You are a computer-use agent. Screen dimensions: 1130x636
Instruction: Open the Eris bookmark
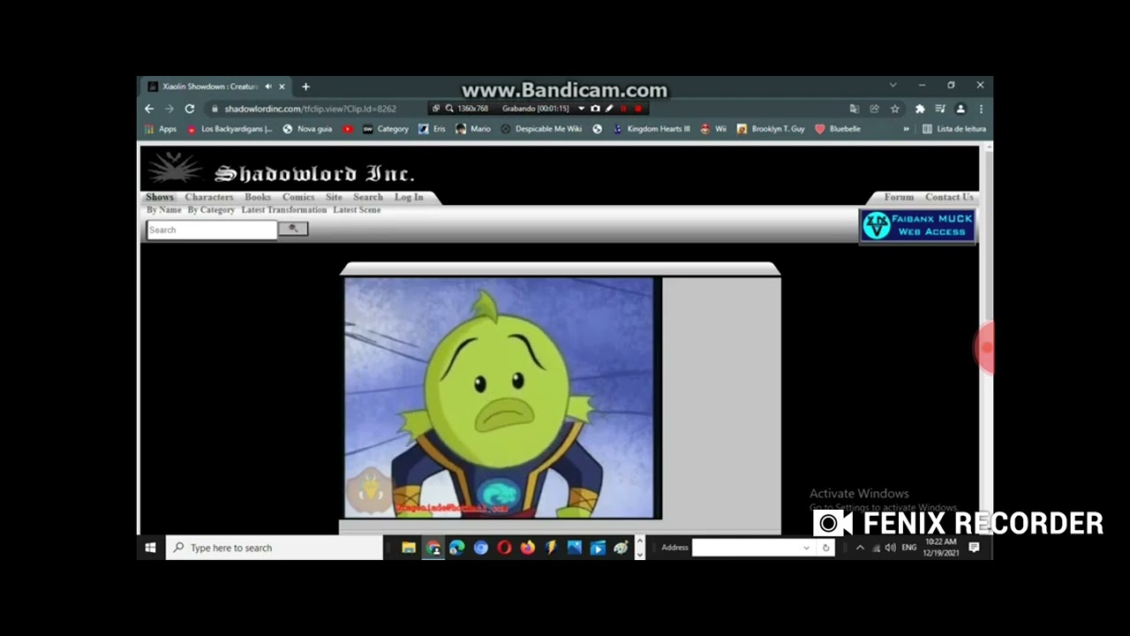tap(433, 129)
